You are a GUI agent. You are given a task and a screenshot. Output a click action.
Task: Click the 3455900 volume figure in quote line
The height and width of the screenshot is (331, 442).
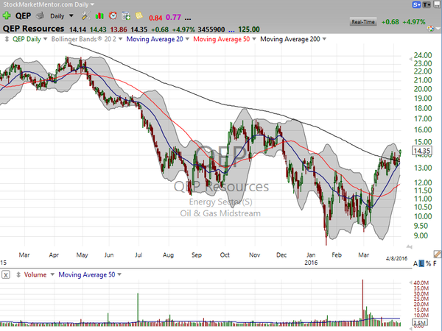point(211,29)
